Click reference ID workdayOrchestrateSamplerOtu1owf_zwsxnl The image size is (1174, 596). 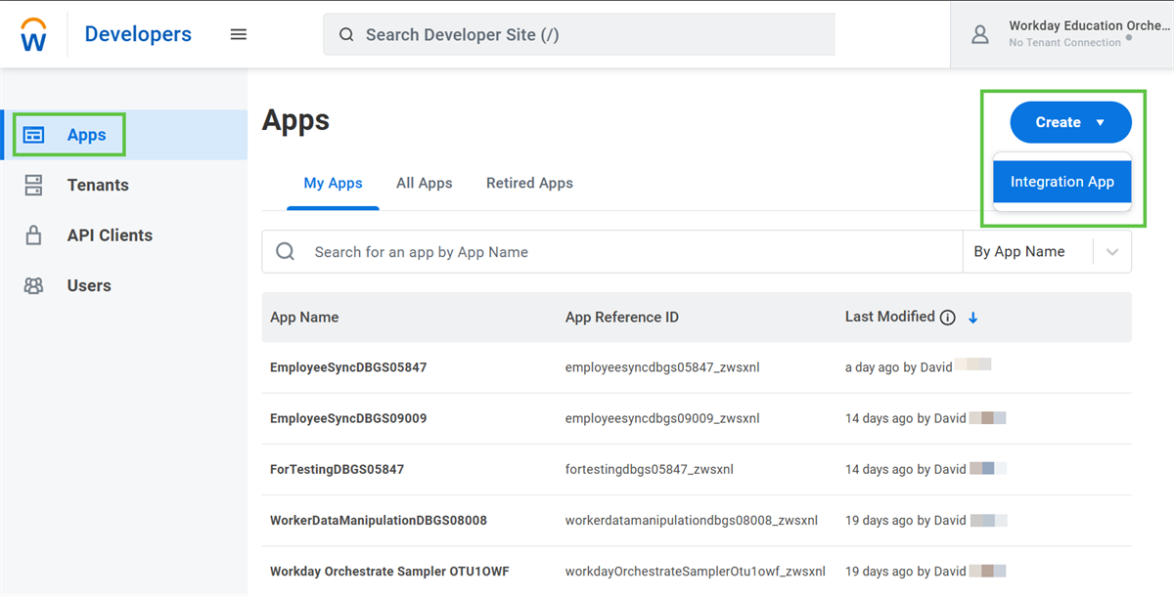pos(696,571)
